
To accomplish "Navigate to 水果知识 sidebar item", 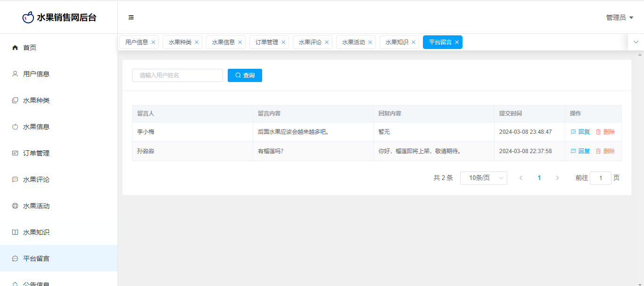I will [x=36, y=232].
